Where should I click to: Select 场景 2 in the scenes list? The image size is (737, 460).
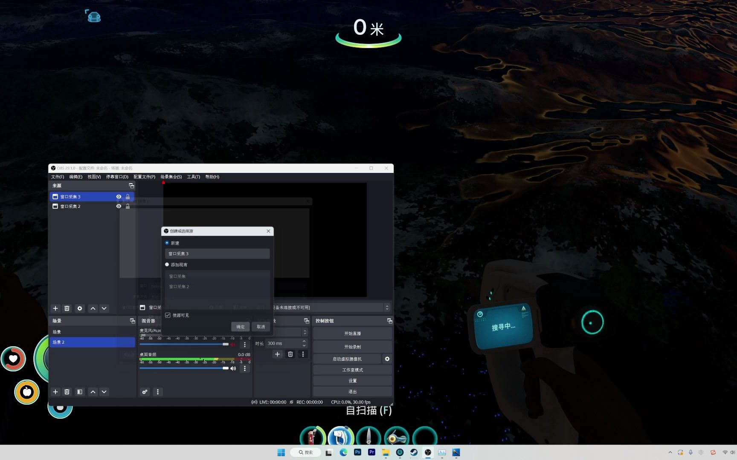coord(93,342)
